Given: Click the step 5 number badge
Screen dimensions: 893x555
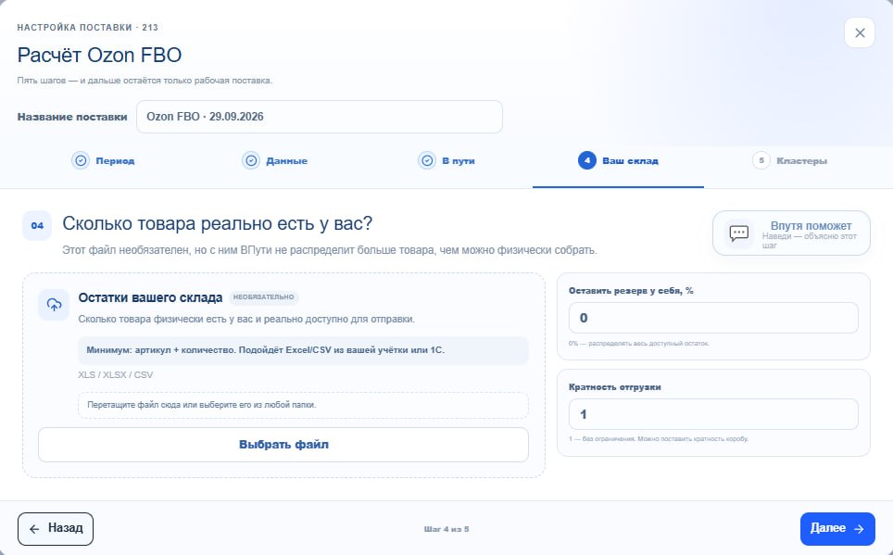Looking at the screenshot, I should point(761,160).
